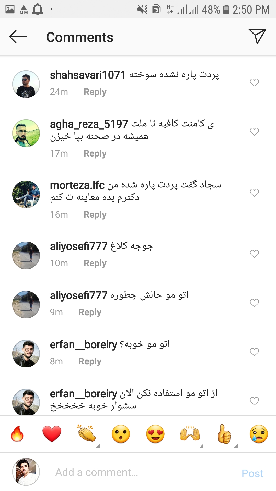
Task: Insert the heart-eyes emoji
Action: 155,434
